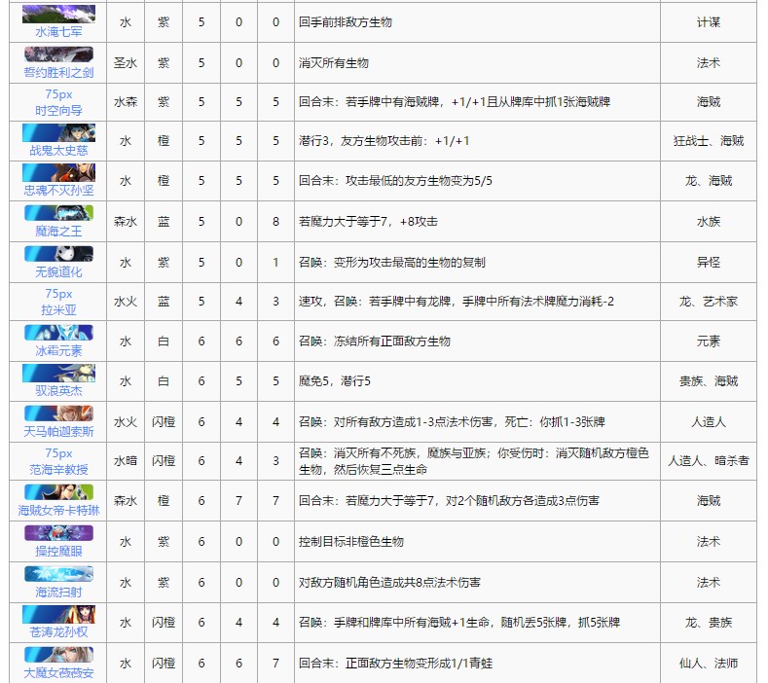Click the 魔海之王 card artwork icon
Screen dimensions: 768x683
coord(58,213)
